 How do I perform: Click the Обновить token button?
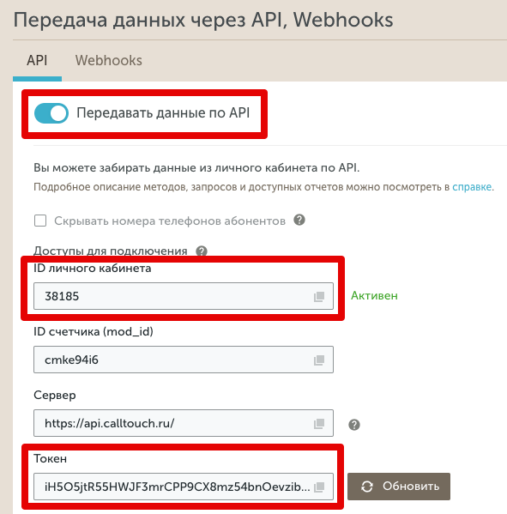[399, 487]
